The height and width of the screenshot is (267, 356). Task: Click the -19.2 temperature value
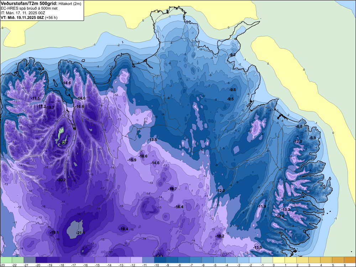click(220, 236)
